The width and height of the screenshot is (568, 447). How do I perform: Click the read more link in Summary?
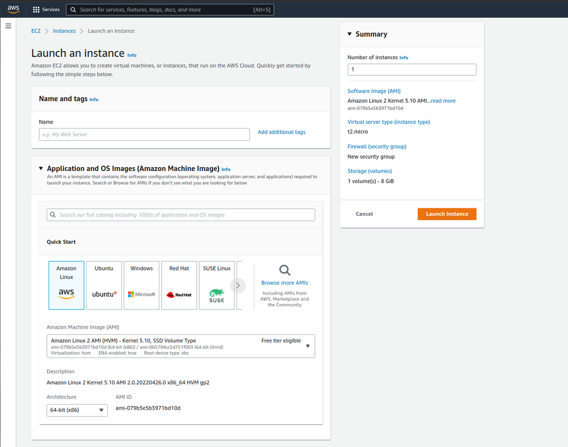point(443,101)
